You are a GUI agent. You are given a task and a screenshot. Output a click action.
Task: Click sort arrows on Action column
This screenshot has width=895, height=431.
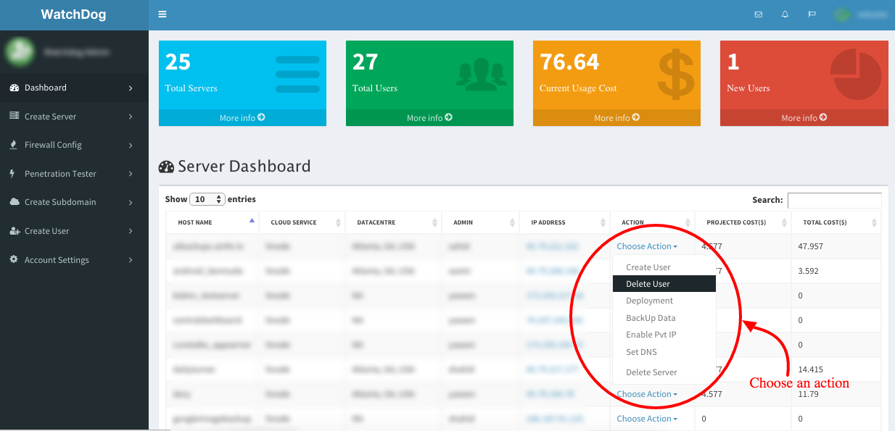coord(688,222)
